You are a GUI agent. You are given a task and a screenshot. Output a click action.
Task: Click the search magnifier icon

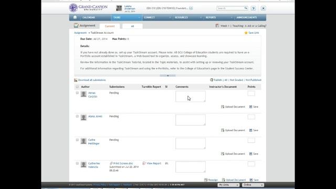[x=246, y=8]
